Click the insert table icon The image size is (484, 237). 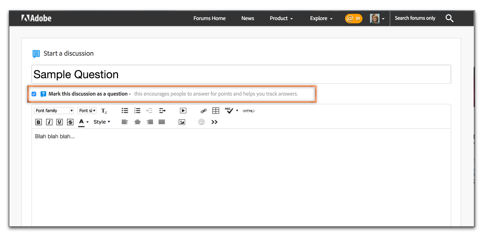216,111
